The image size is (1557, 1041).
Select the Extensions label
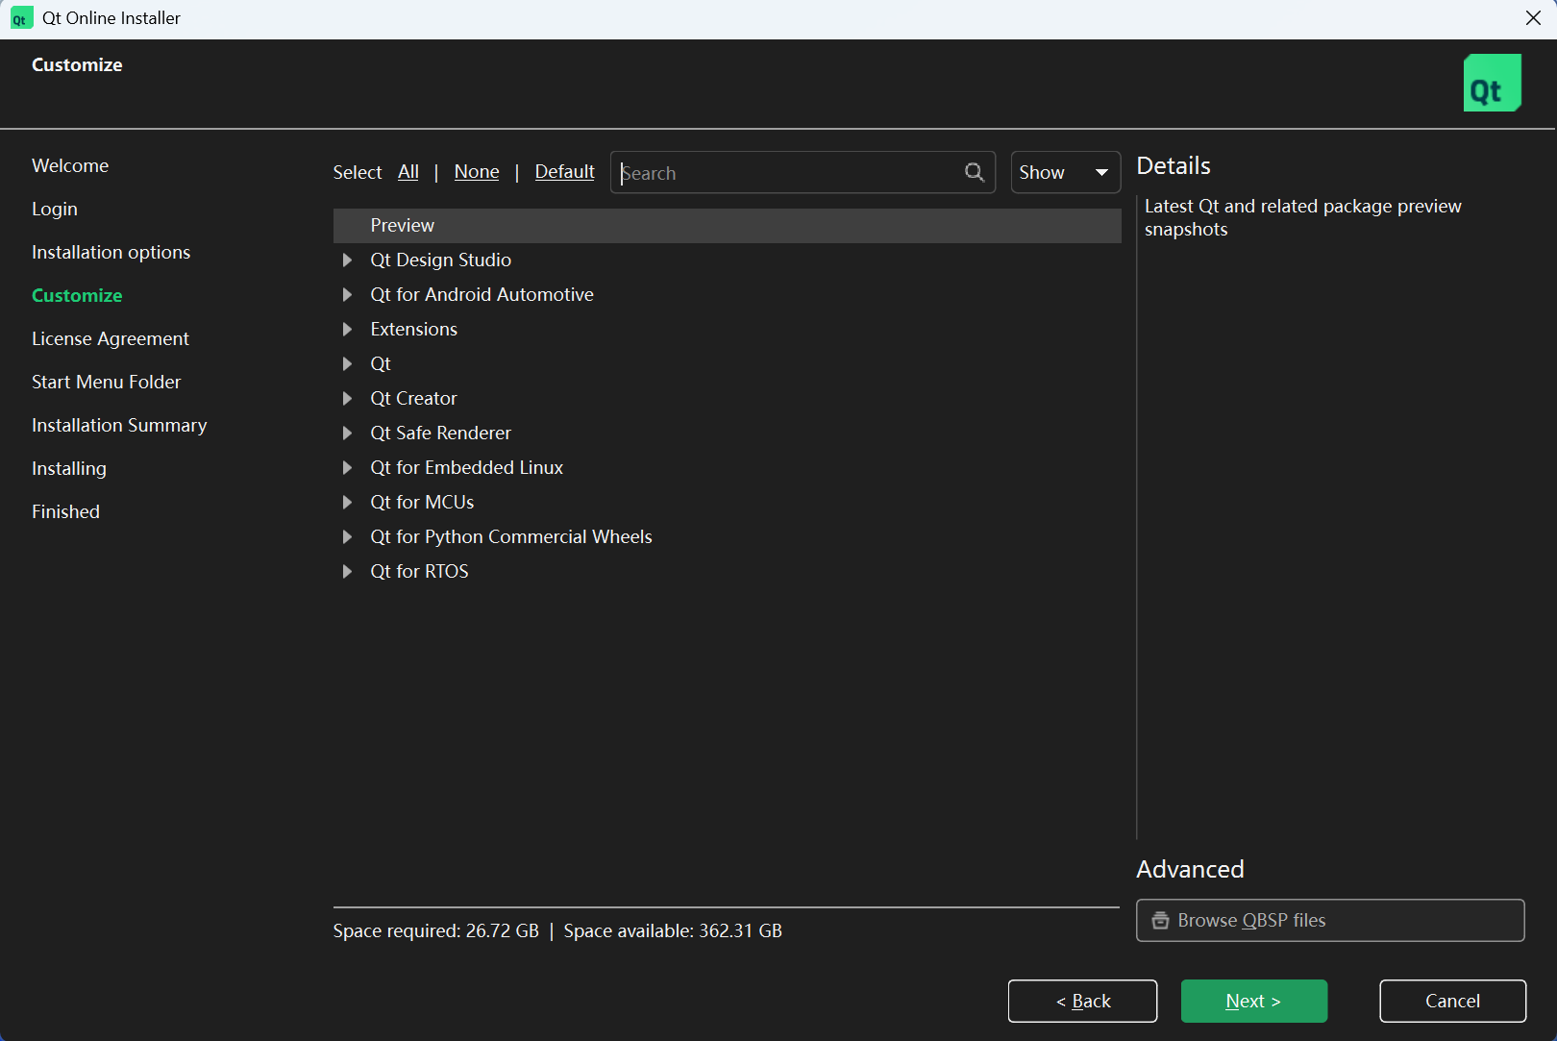coord(414,330)
